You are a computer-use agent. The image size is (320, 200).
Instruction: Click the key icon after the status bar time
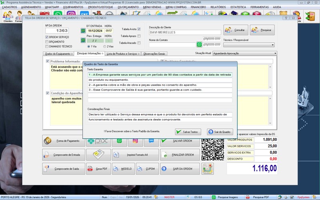tap(156, 197)
